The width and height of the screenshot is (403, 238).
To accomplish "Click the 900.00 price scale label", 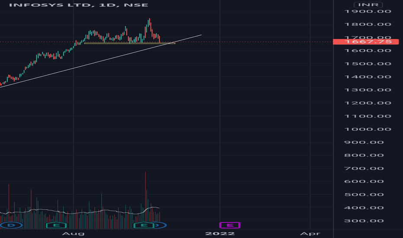I will (364, 142).
